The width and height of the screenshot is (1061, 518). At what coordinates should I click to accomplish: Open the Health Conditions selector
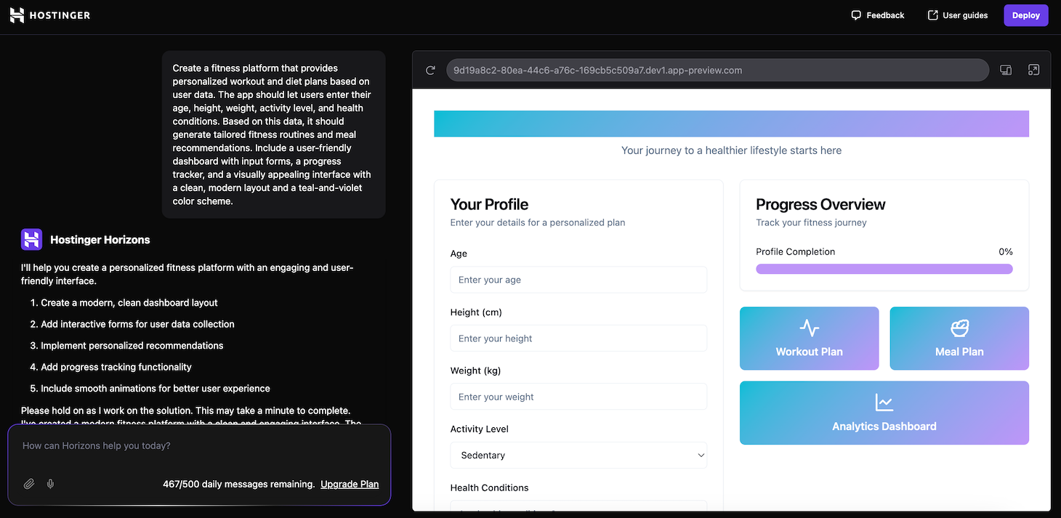click(x=578, y=507)
